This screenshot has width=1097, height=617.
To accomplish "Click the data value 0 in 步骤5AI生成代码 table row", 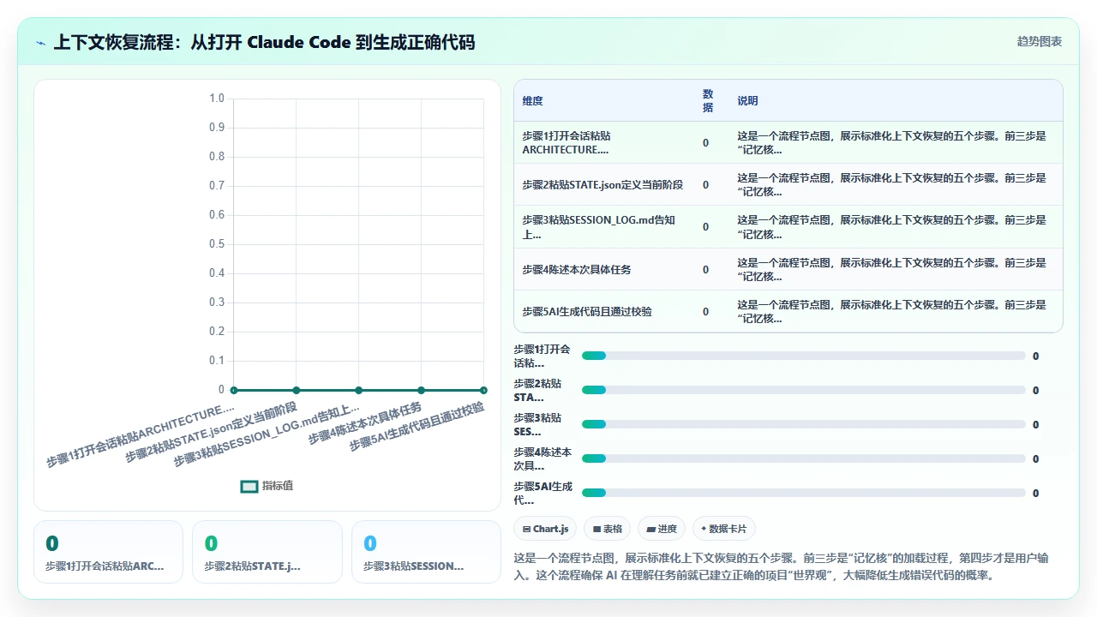I will (x=706, y=312).
